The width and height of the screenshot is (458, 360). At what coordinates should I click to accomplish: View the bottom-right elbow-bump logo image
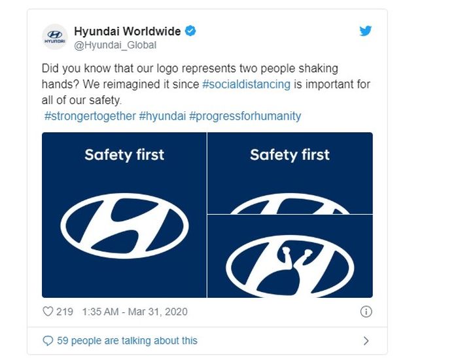pyautogui.click(x=290, y=257)
